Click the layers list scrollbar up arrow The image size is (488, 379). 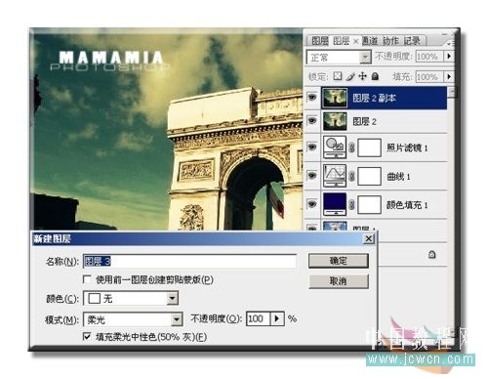click(451, 92)
